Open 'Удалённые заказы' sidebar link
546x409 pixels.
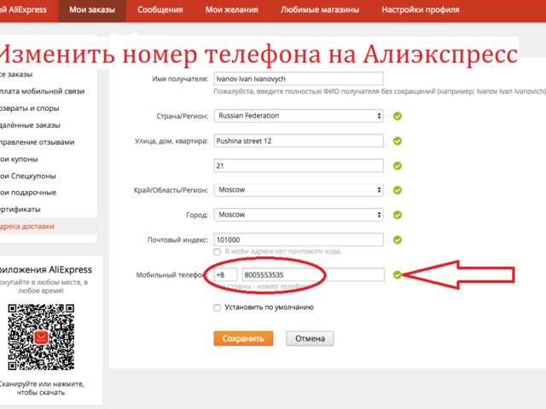[x=31, y=125]
